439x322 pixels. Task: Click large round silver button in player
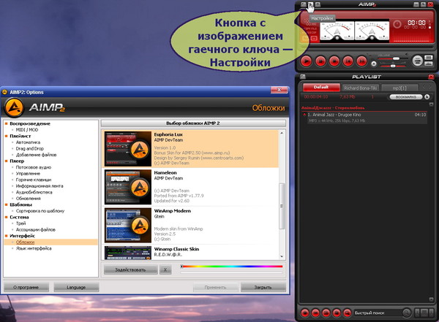click(x=418, y=61)
